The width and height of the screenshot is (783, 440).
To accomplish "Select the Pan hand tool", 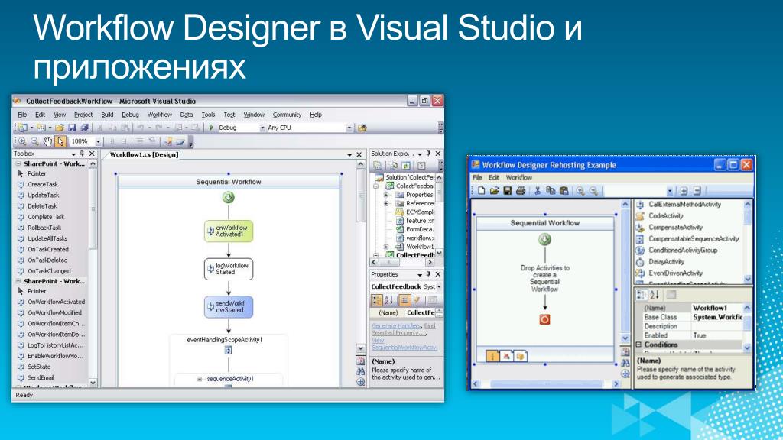I will 47,141.
